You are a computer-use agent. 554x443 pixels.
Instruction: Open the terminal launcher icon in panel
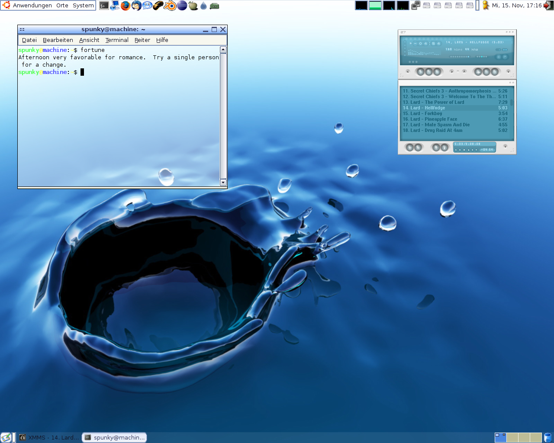pos(104,6)
